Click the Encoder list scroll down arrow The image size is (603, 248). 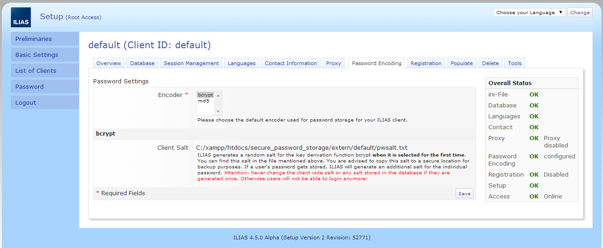218,111
